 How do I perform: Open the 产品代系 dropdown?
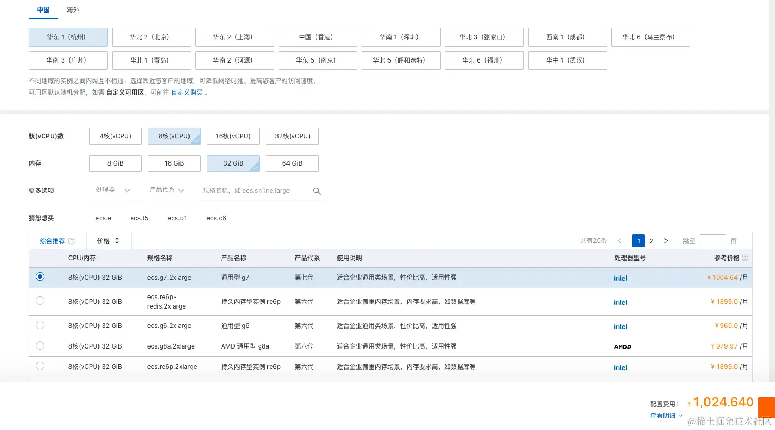point(166,190)
